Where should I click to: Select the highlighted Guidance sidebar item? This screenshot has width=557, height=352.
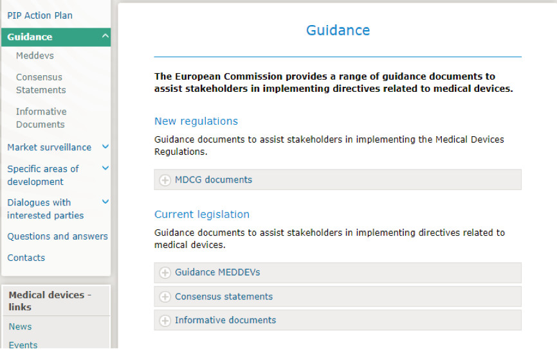click(x=30, y=37)
